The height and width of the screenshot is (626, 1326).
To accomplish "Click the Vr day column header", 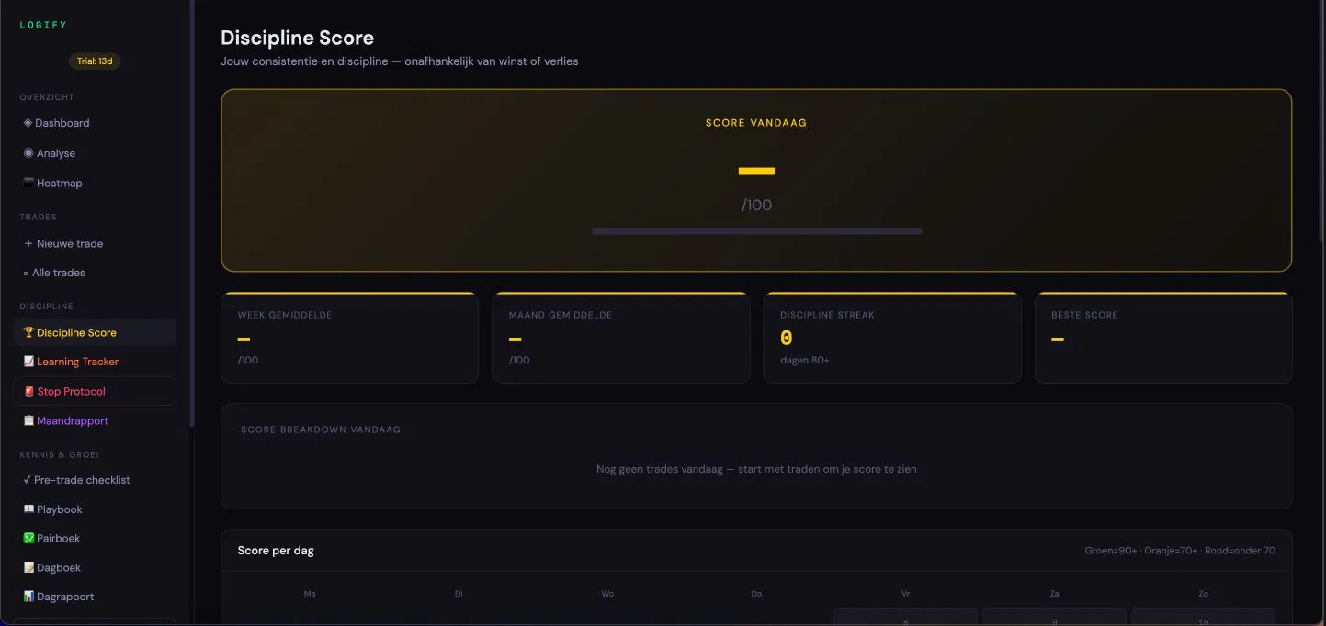I will (x=906, y=594).
